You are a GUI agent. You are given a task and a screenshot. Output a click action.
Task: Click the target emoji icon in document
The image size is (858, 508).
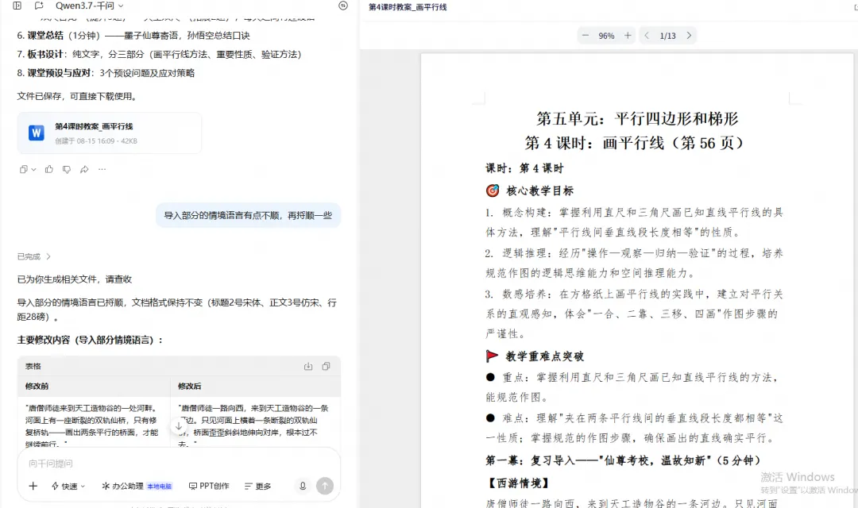[493, 190]
